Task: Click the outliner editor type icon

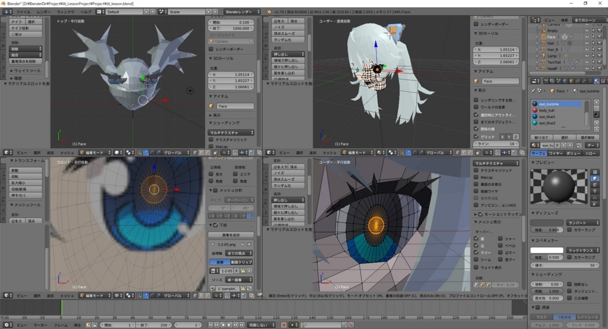Action: pos(536,20)
